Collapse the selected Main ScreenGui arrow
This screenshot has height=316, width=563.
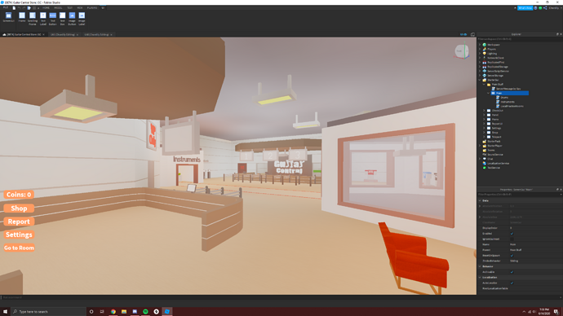coord(488,93)
